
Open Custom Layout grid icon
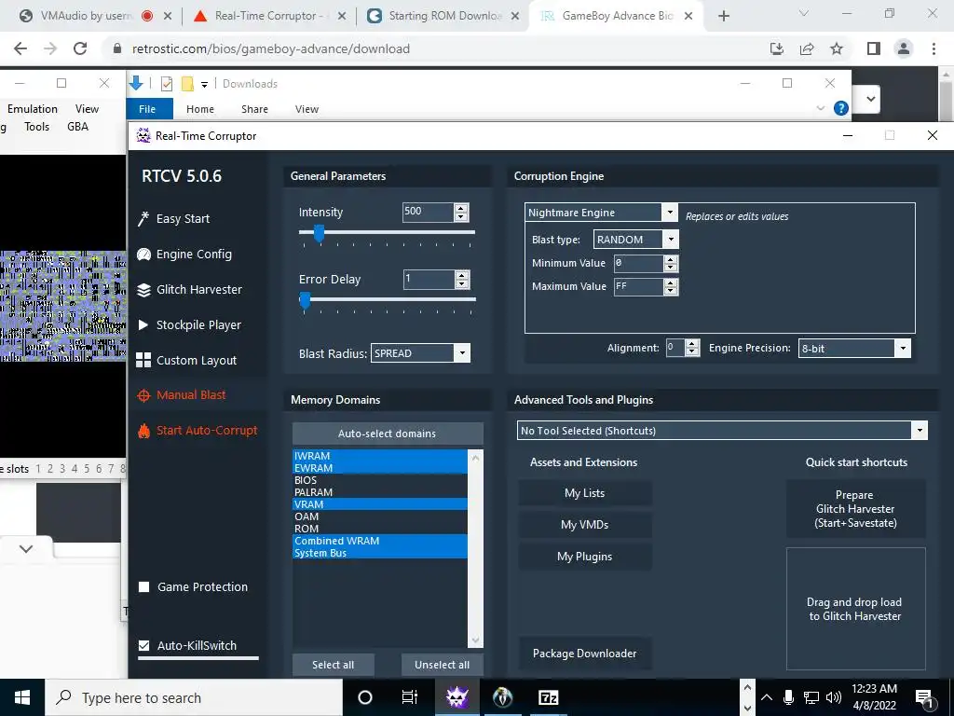143,360
